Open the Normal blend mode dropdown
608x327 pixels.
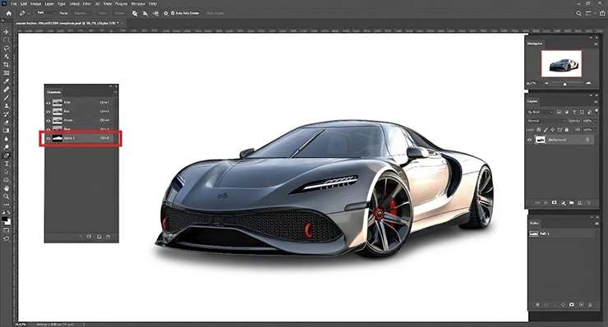point(546,121)
